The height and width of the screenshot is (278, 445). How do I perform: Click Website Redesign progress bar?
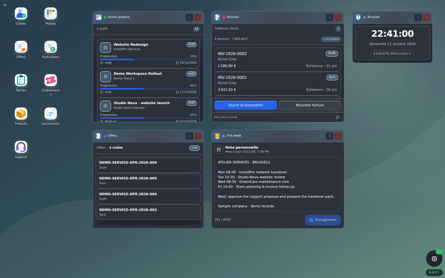148,60
